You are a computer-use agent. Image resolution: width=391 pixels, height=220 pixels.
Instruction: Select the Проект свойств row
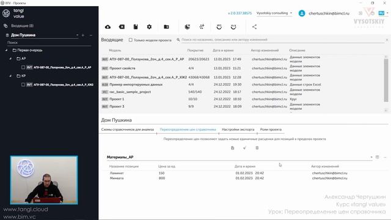[242, 68]
